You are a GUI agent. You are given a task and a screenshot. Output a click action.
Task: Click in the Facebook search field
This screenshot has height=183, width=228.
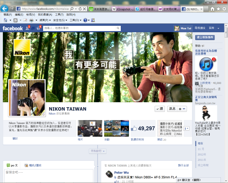click(x=79, y=28)
